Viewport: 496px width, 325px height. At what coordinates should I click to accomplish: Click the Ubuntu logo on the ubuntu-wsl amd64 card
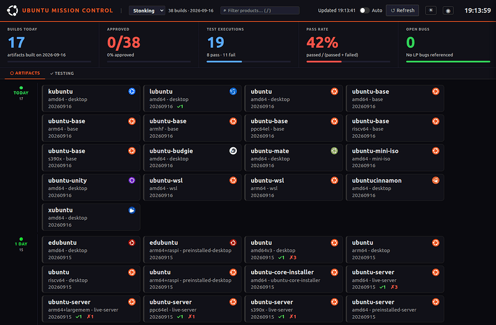click(233, 180)
